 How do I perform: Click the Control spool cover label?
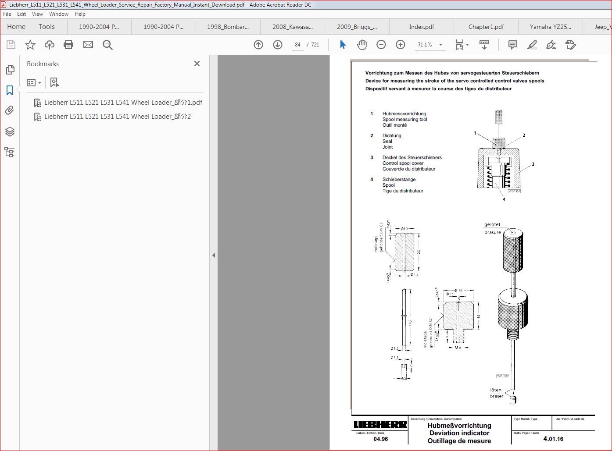pyautogui.click(x=403, y=163)
